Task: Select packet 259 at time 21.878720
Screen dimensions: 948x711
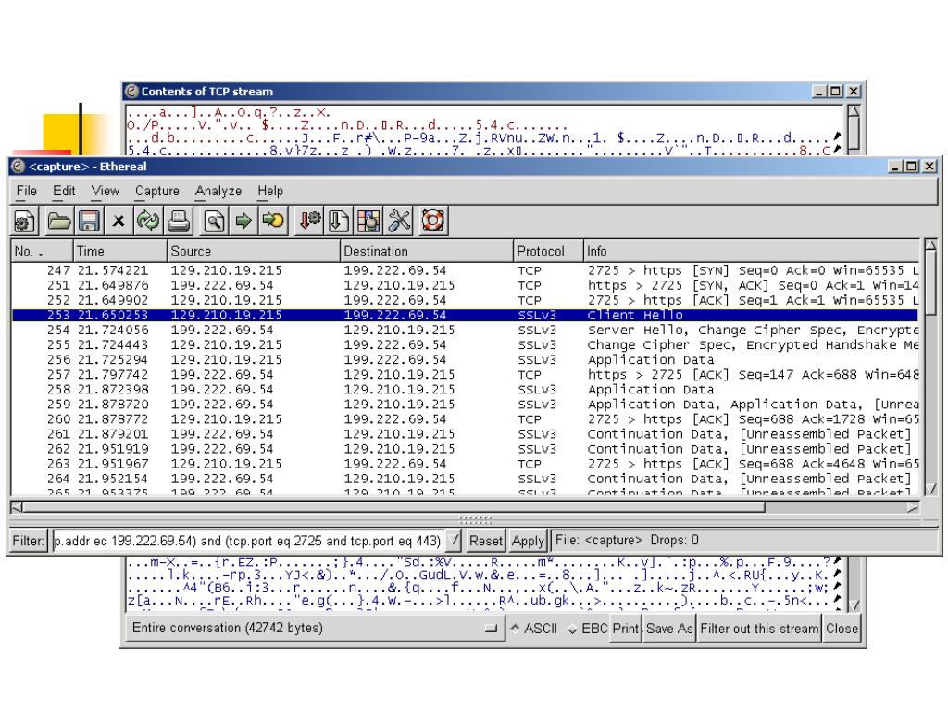Action: click(465, 405)
